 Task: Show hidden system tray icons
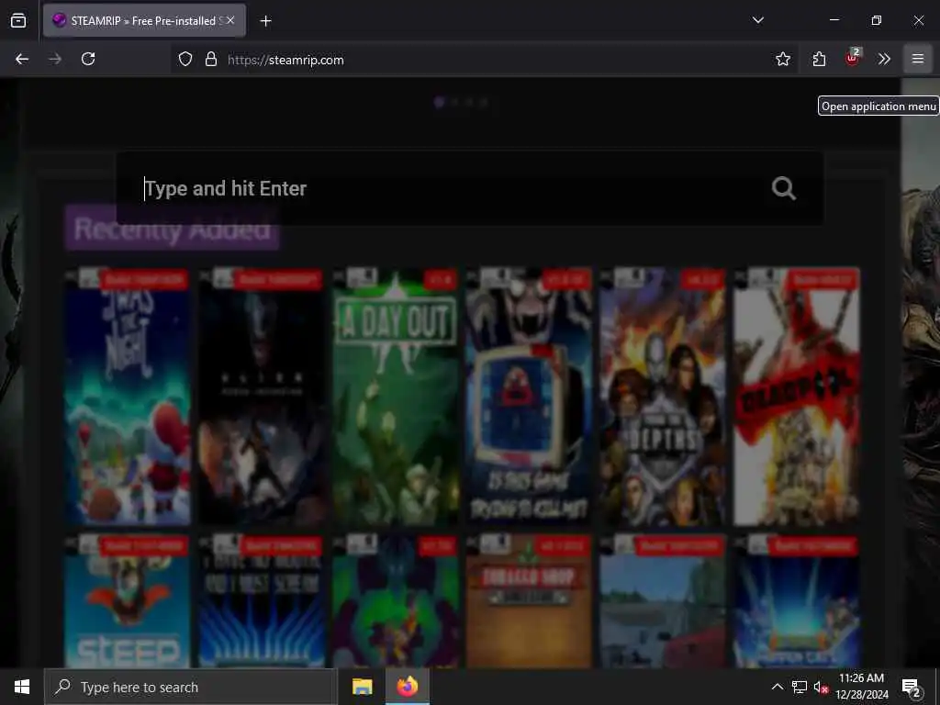(x=777, y=687)
